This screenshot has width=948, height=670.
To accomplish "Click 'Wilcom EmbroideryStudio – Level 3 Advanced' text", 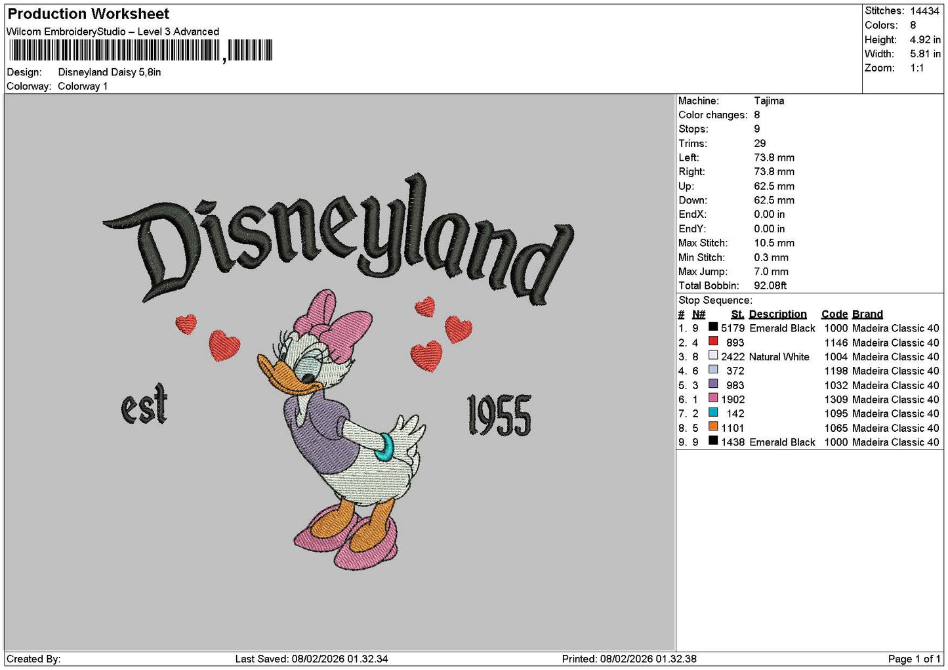I will pos(113,31).
